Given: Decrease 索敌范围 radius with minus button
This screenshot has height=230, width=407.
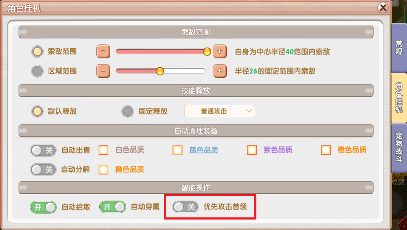Looking at the screenshot, I should pos(103,52).
